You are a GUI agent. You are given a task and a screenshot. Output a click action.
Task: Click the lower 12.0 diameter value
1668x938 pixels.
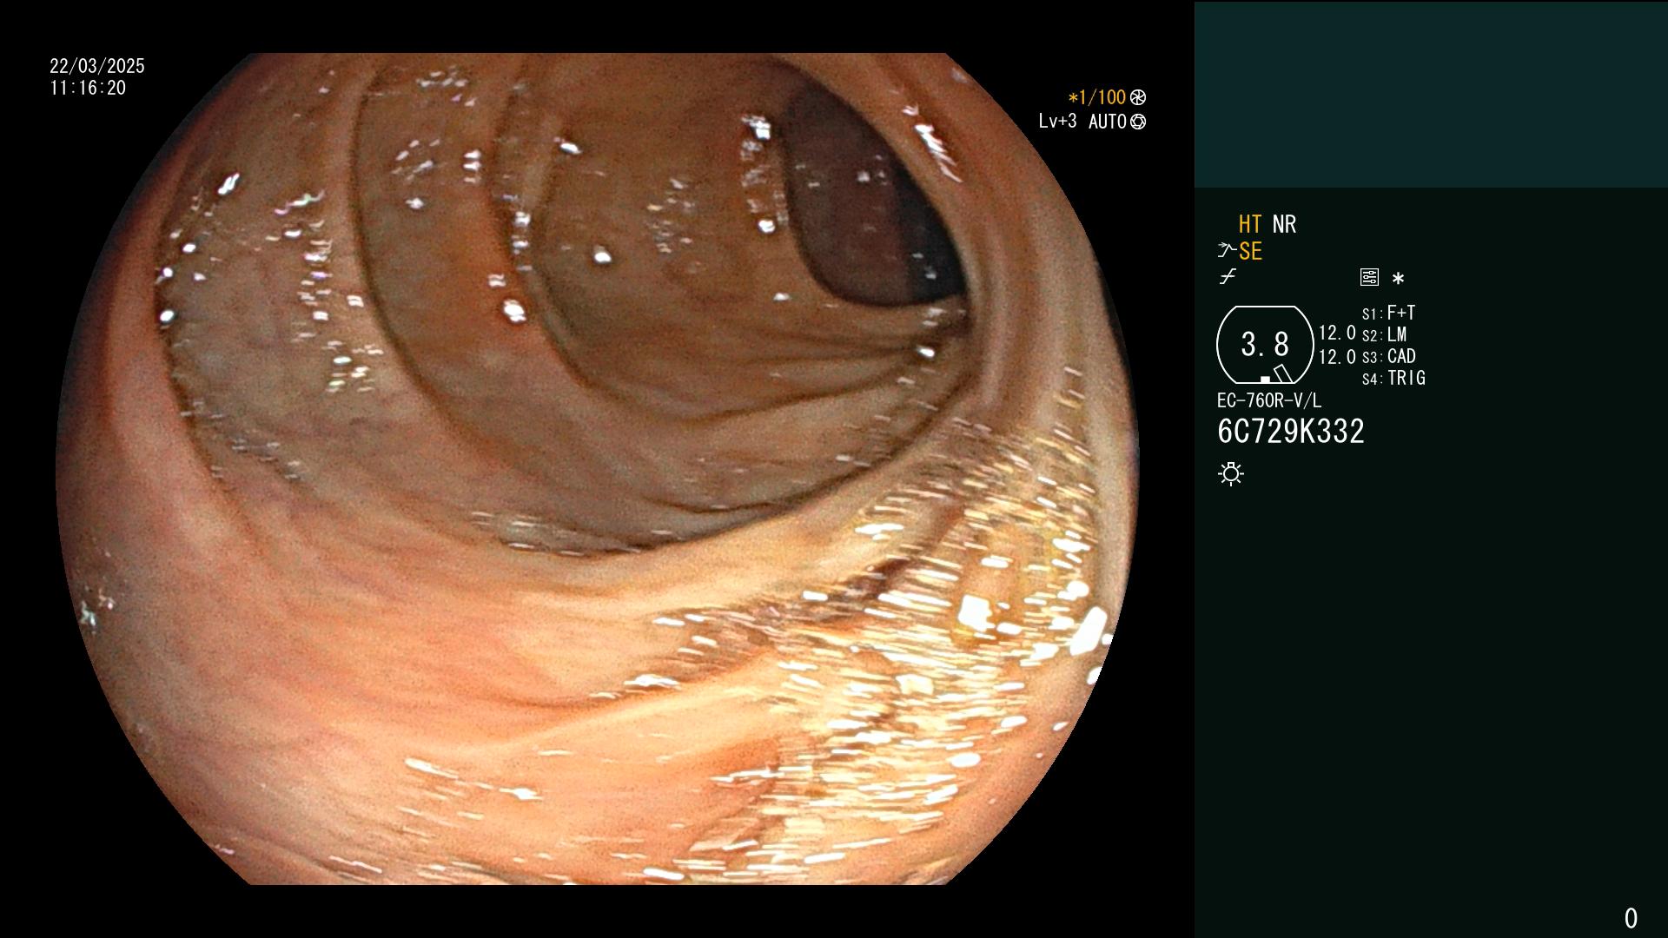[1337, 357]
